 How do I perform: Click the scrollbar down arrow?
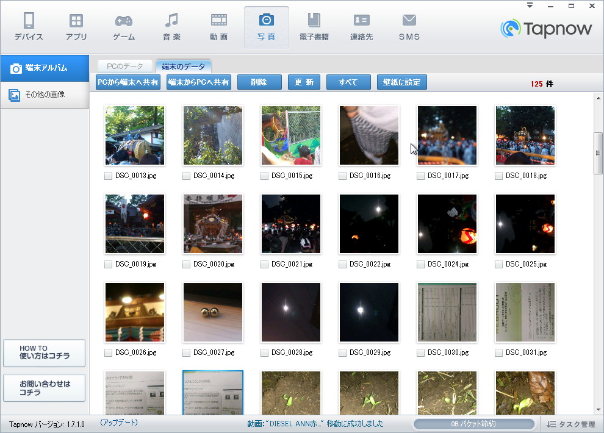tap(599, 410)
